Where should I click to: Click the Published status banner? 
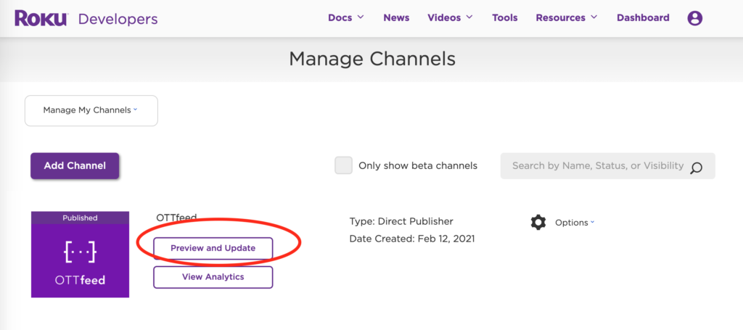[x=80, y=218]
